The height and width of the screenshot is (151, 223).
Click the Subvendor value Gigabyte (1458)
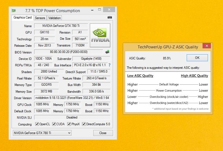click(91, 59)
